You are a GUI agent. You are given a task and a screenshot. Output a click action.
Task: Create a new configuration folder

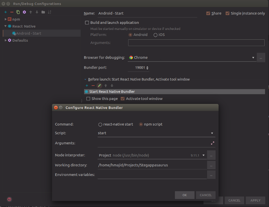[43, 12]
